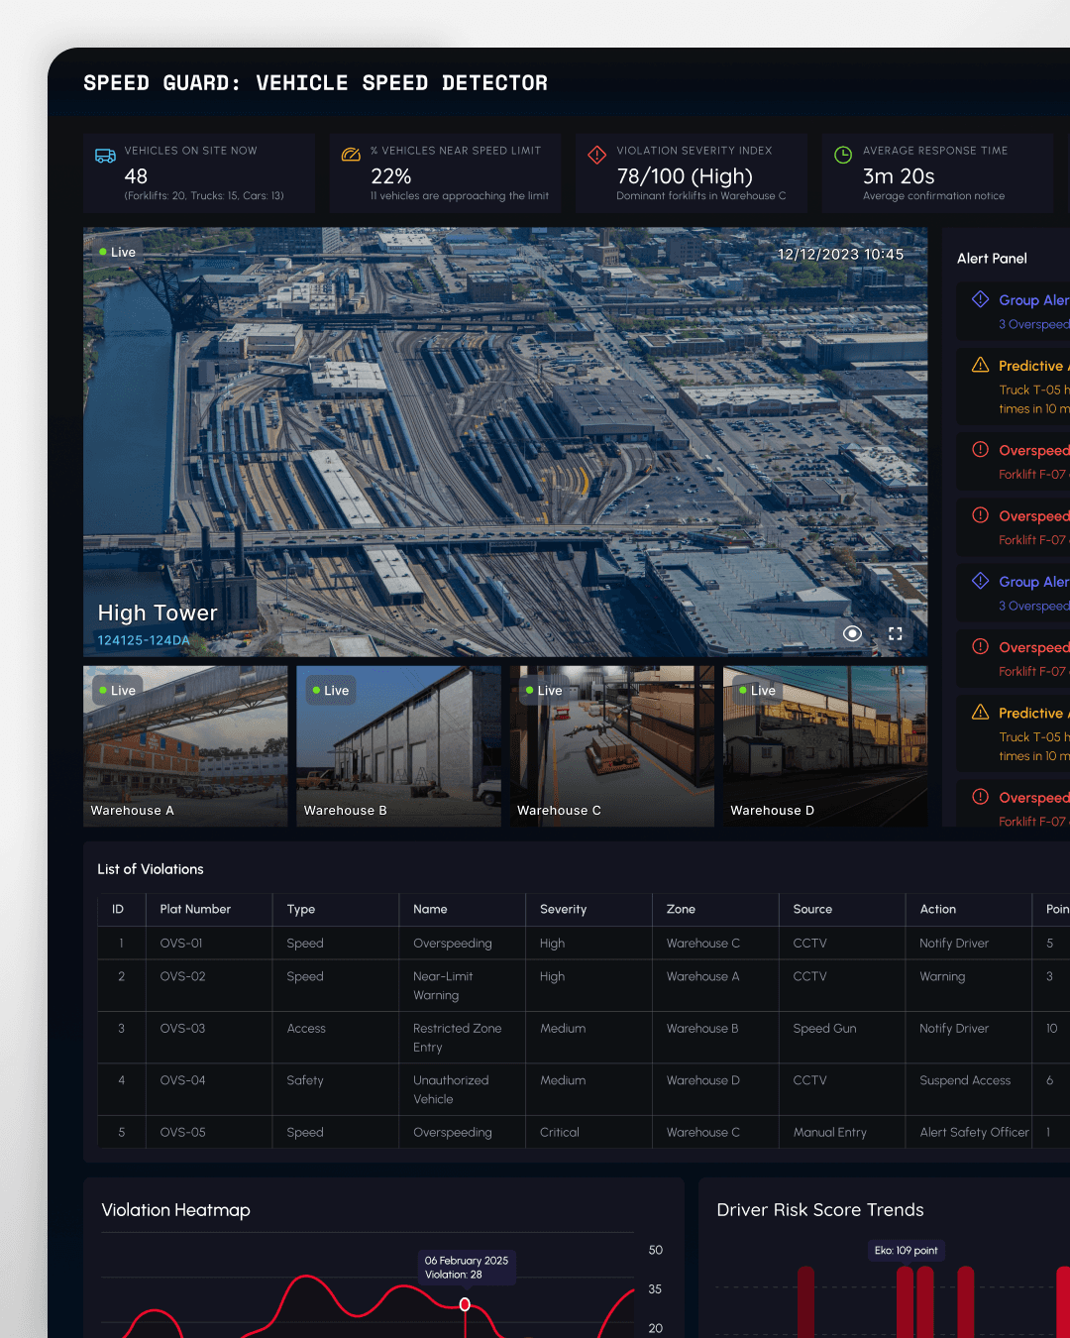Image resolution: width=1070 pixels, height=1338 pixels.
Task: Open the Warehouse D camera thumbnail
Action: coord(825,746)
